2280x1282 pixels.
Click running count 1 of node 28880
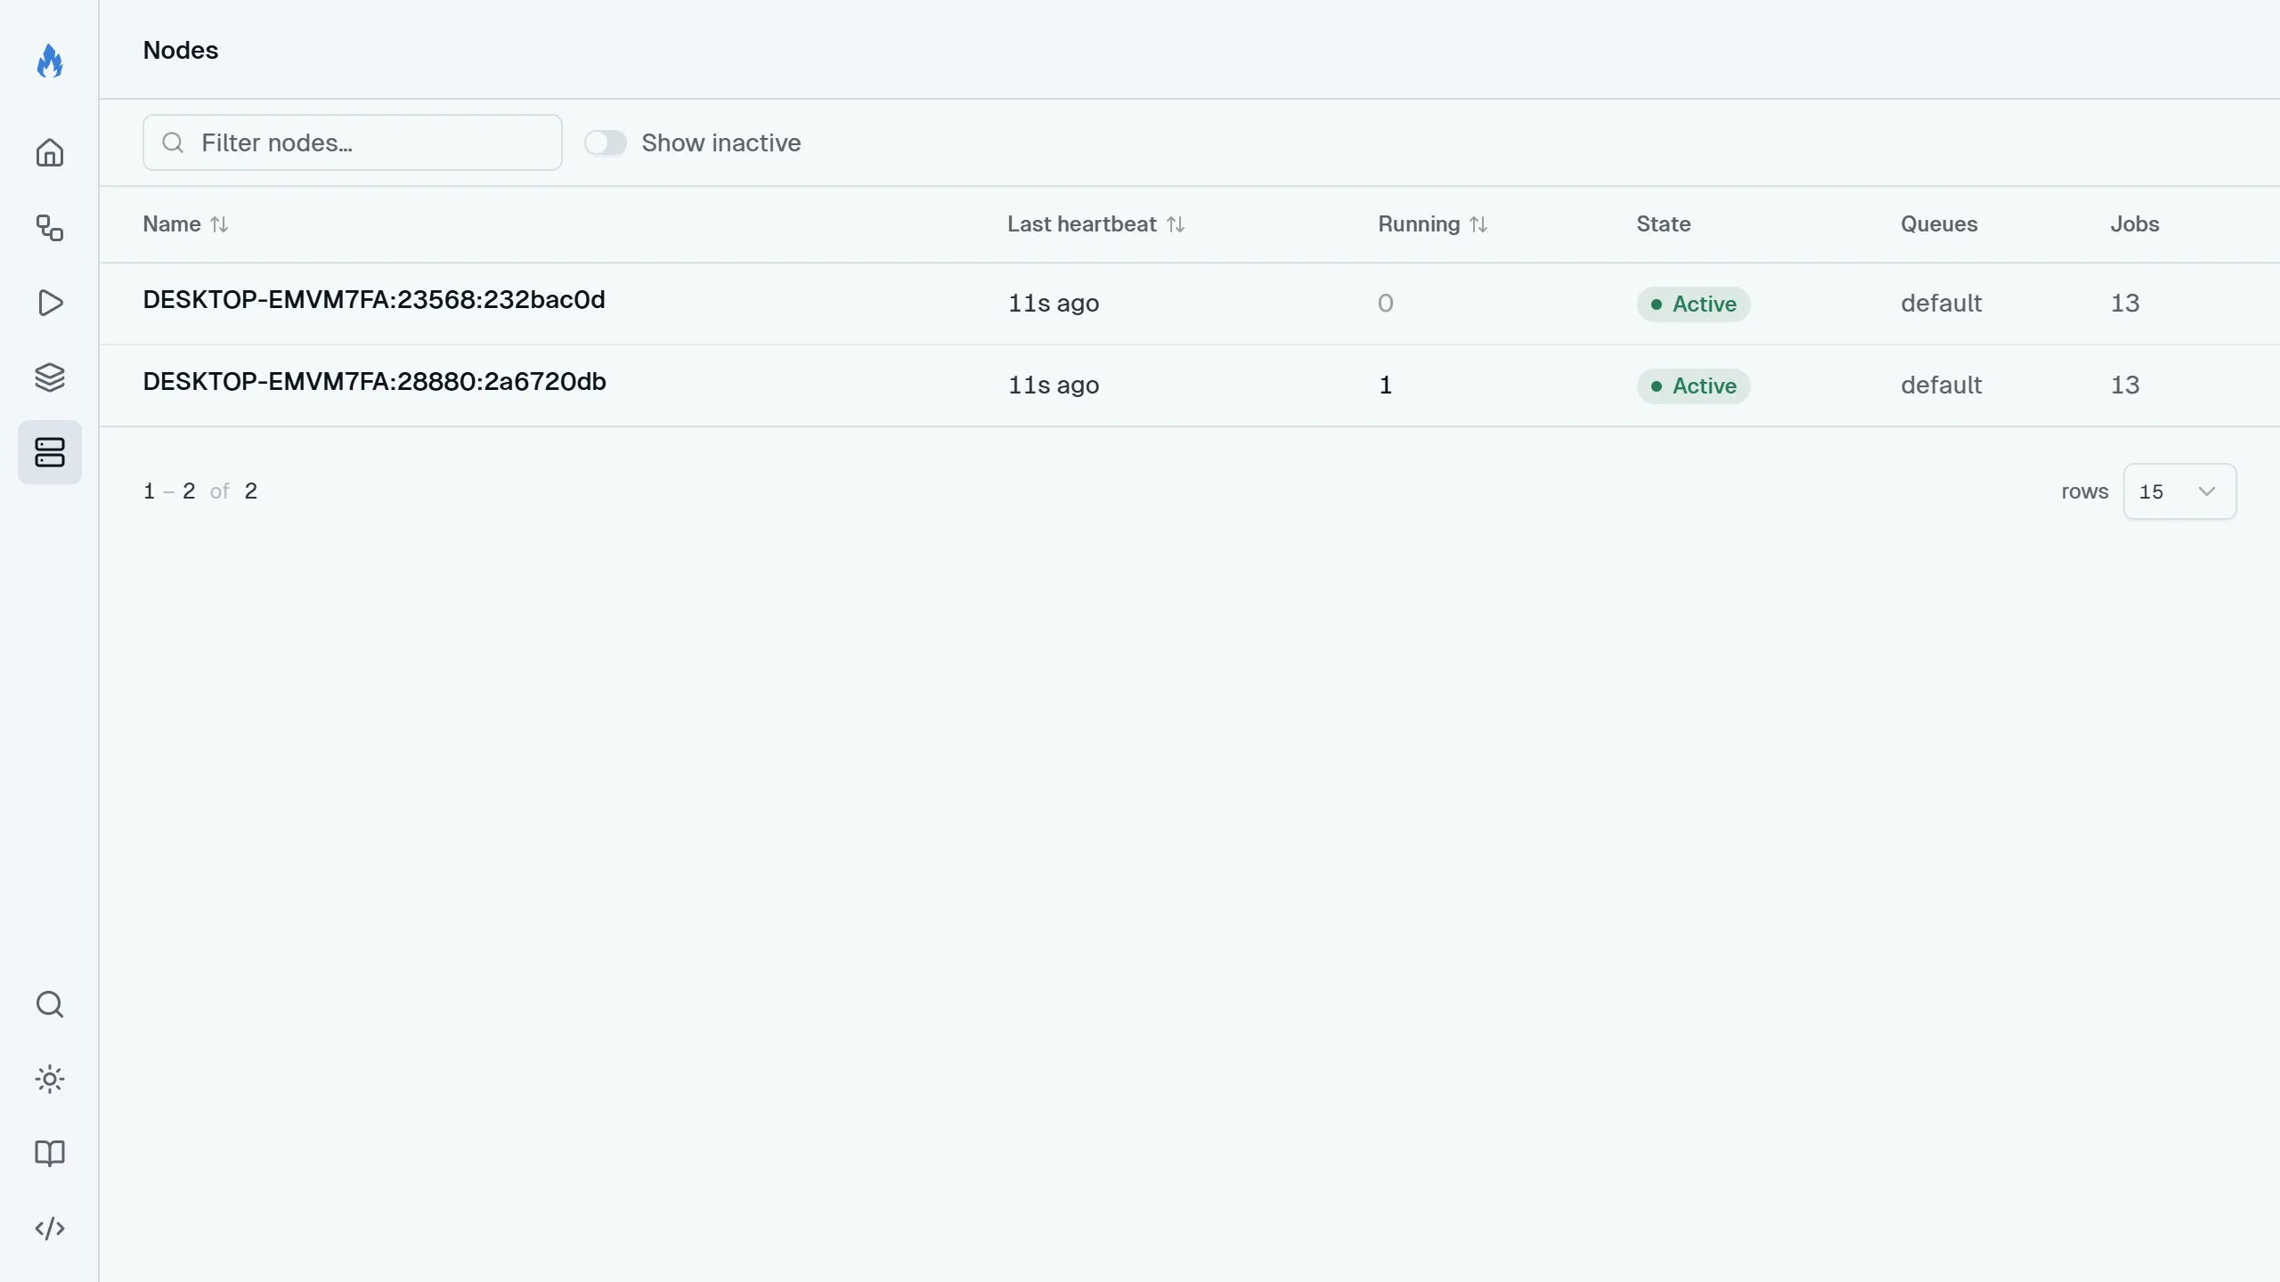click(1386, 385)
